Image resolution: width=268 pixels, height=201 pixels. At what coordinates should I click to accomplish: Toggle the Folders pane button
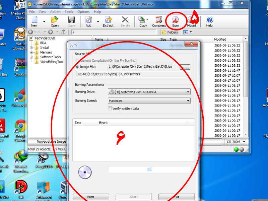pyautogui.click(x=170, y=32)
